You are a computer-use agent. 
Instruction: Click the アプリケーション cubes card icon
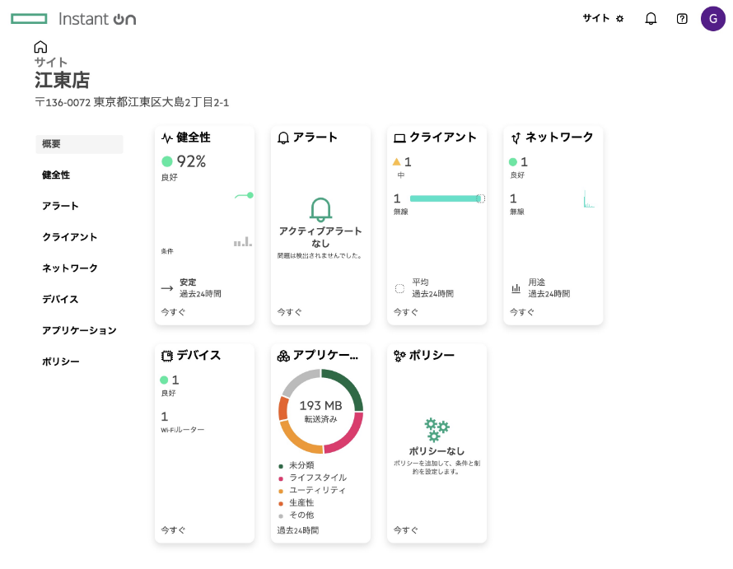pos(283,357)
